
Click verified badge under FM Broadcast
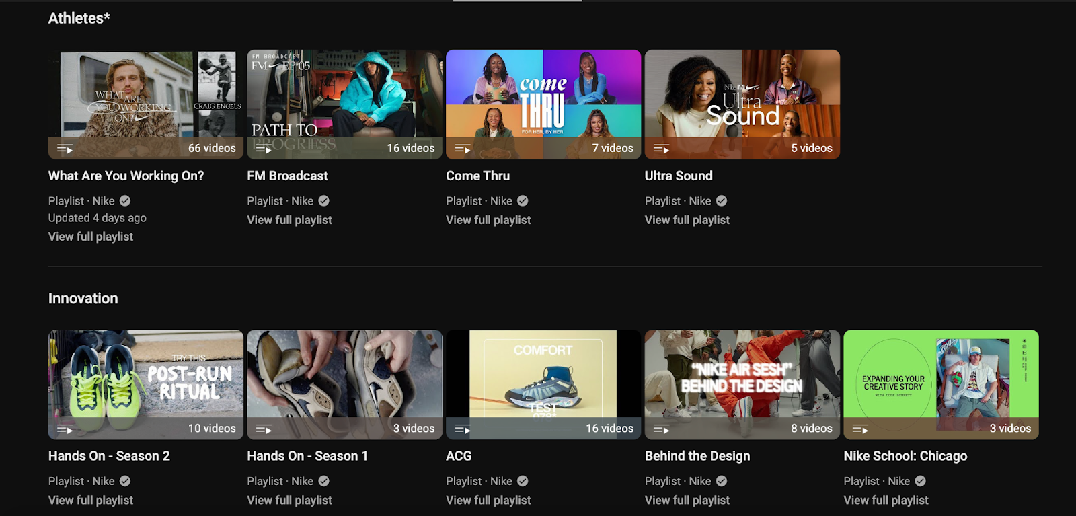coord(324,200)
